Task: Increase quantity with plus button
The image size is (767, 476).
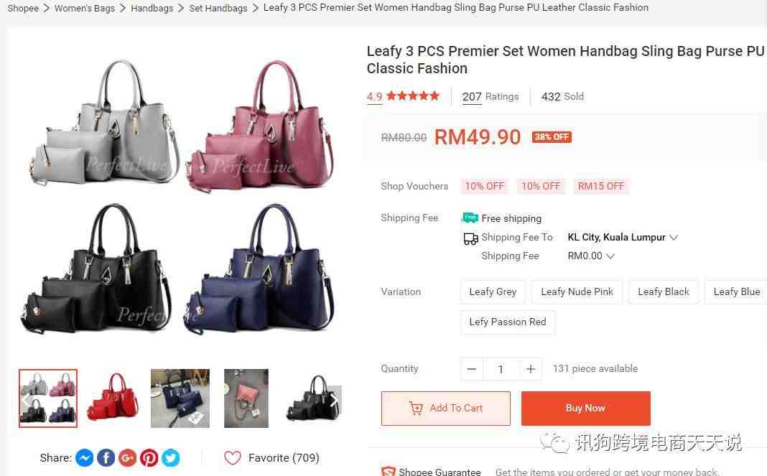Action: point(530,369)
